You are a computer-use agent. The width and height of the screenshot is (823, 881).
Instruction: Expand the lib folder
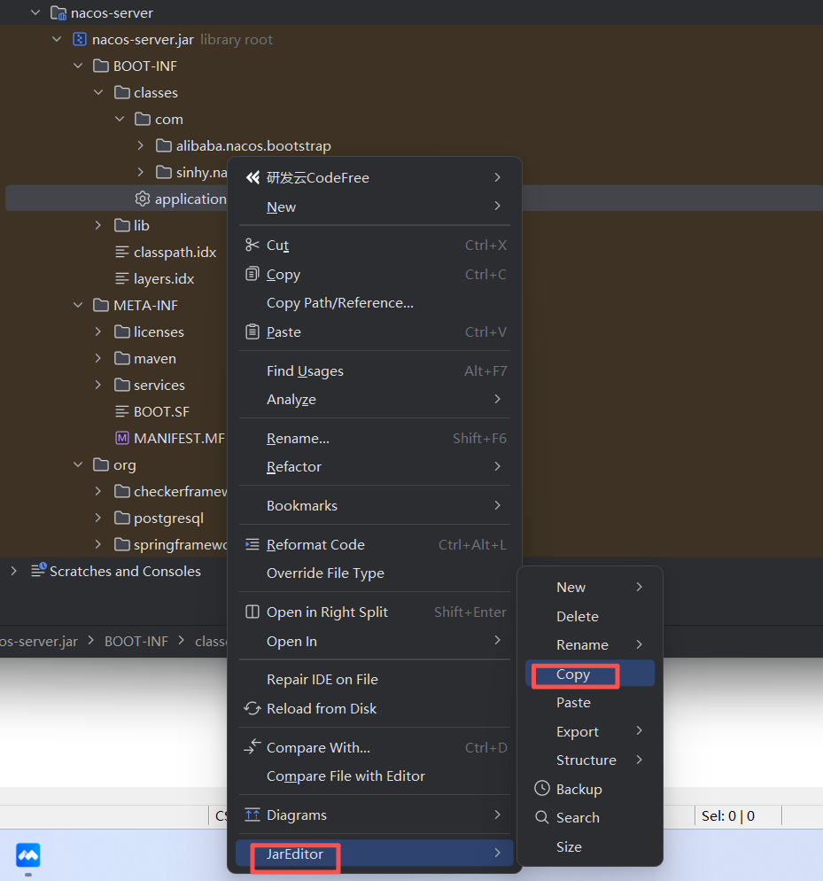98,225
